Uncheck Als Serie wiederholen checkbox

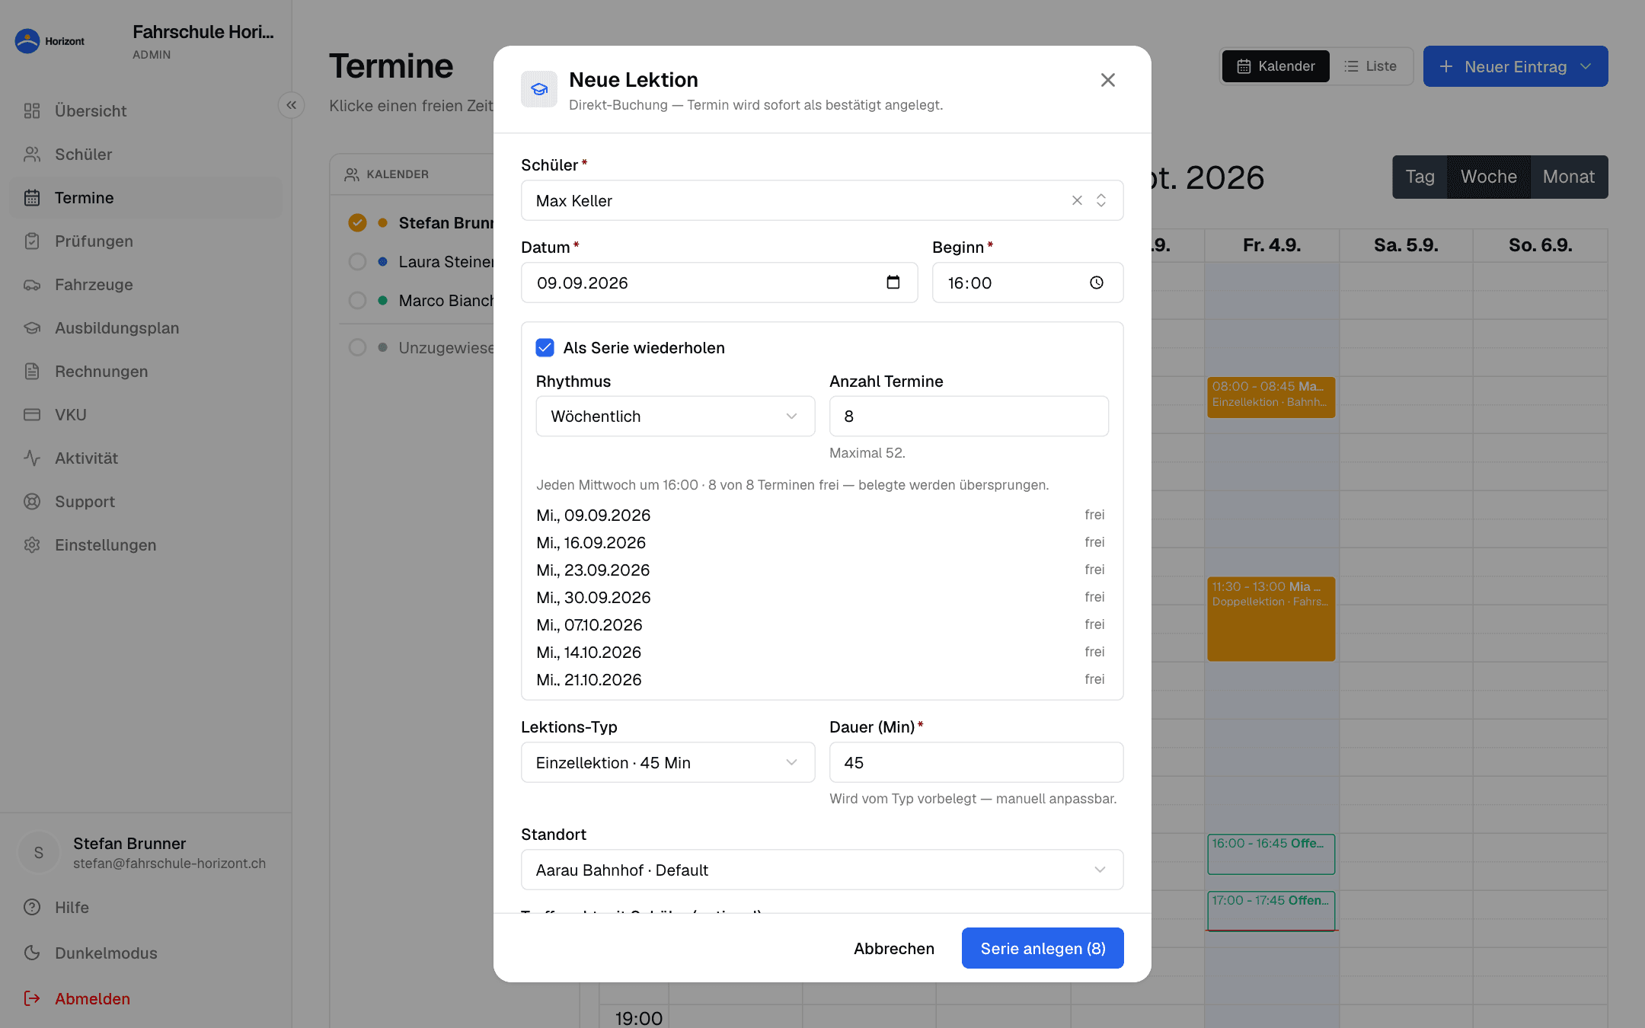tap(545, 348)
